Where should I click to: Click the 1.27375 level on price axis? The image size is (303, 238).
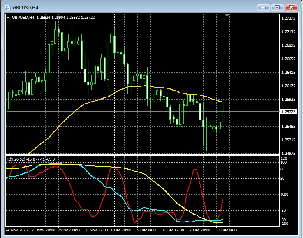coord(288,19)
